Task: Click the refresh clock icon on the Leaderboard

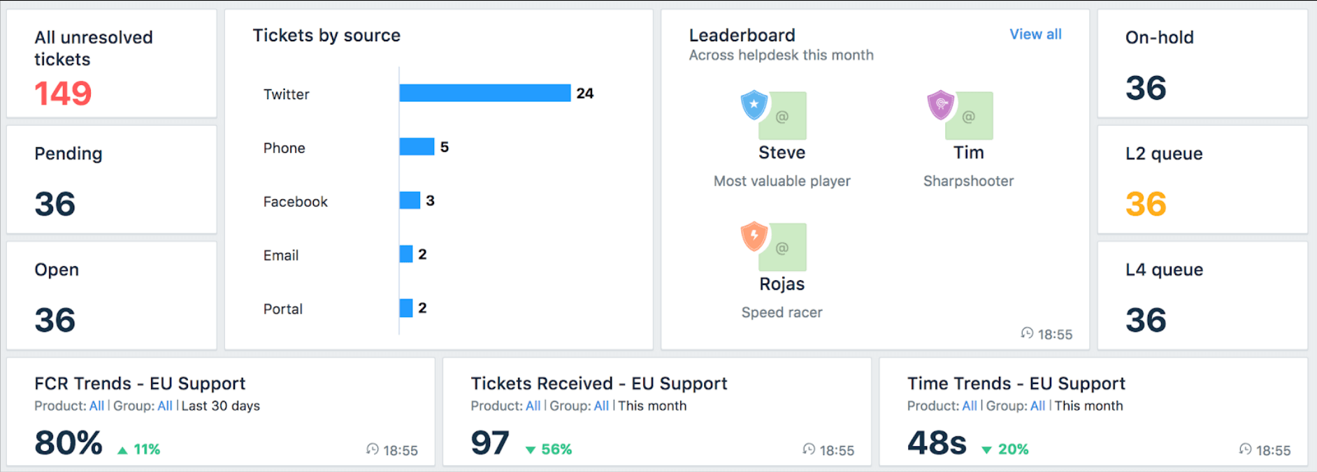Action: (1026, 334)
